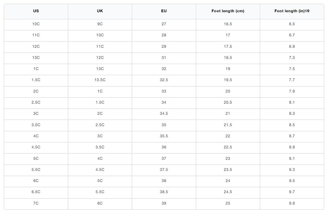Click the UK column header
This screenshot has height=214, width=328.
(100, 11)
